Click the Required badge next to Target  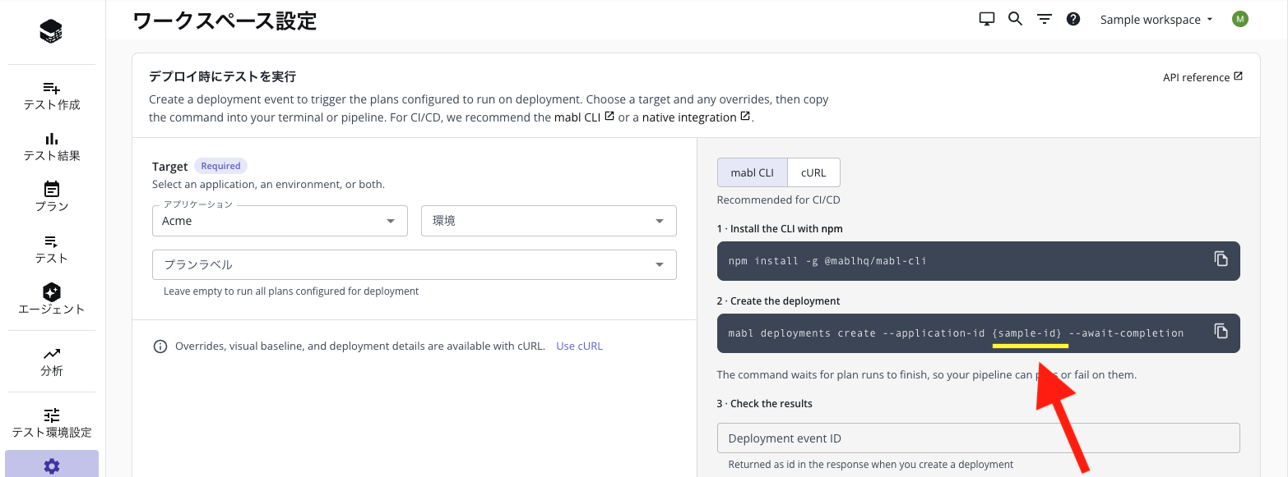220,166
